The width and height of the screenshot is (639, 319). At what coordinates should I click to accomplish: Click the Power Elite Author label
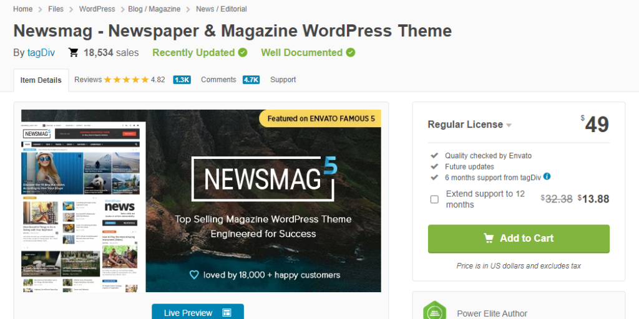click(x=492, y=314)
